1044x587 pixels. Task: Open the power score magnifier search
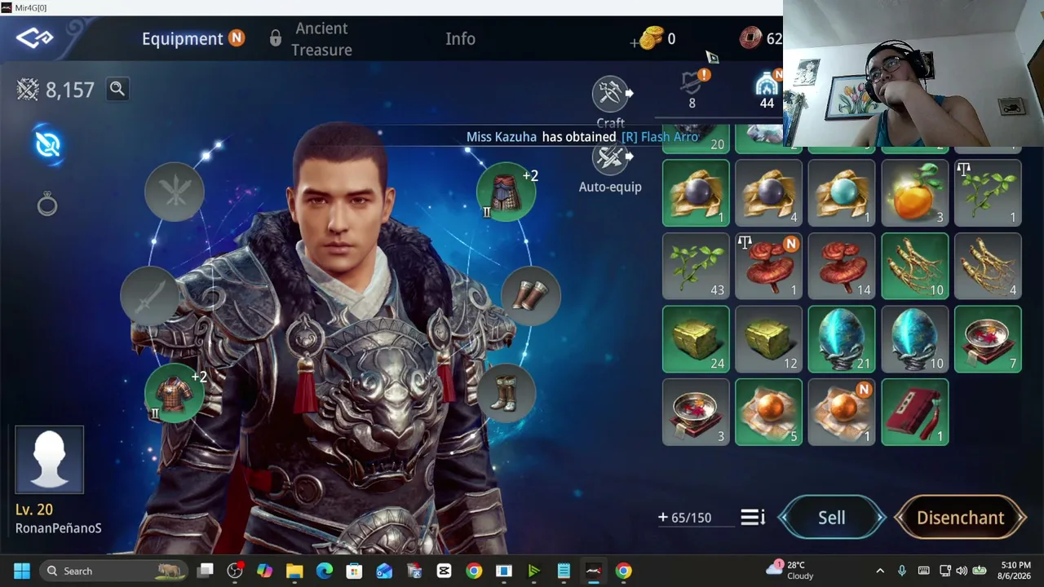point(117,89)
